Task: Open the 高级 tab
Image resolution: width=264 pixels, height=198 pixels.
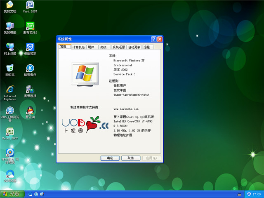Action: (104, 47)
